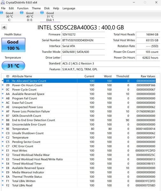This screenshot has width=161, height=191.
Task: Select the Power-On Hours Count row
Action: pyautogui.click(x=79, y=85)
